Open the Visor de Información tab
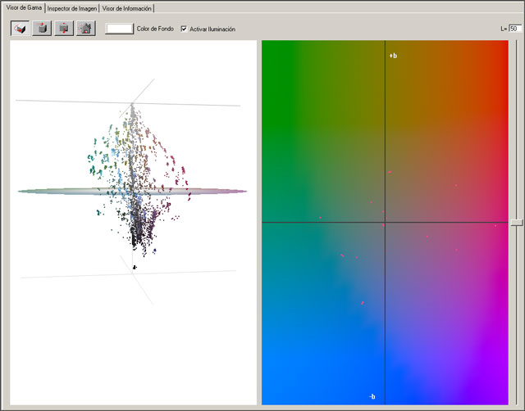The image size is (525, 411). (x=126, y=7)
